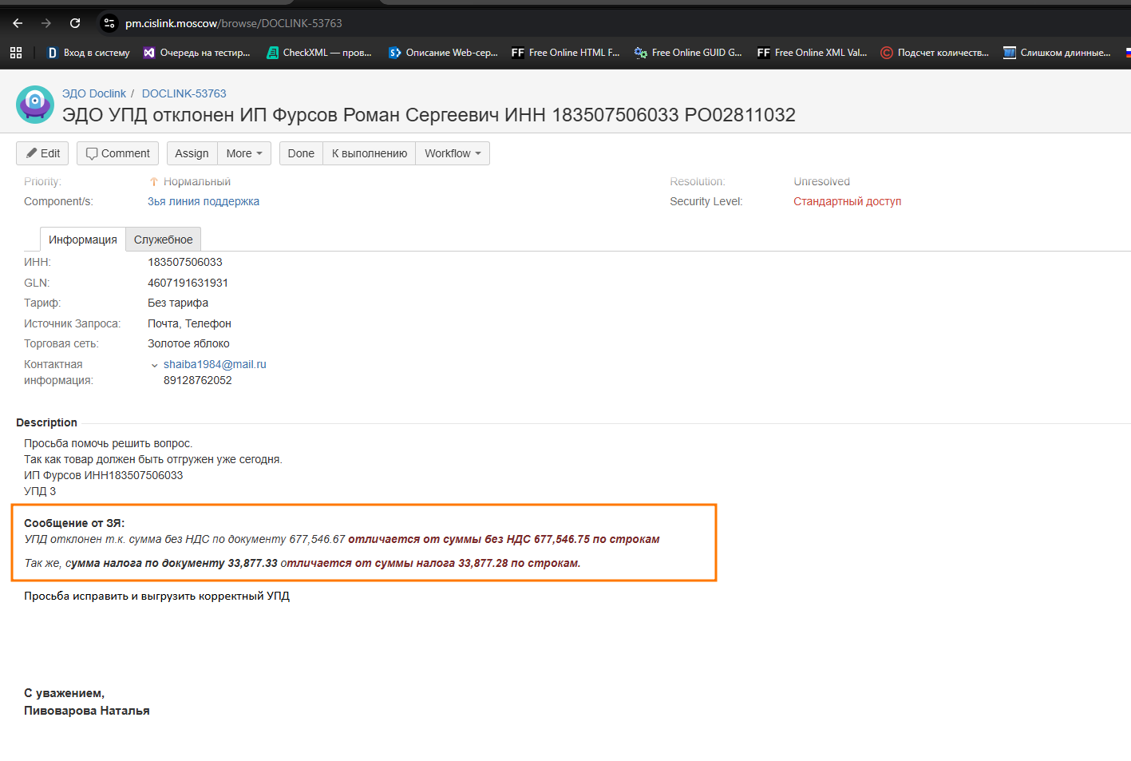The width and height of the screenshot is (1131, 761).
Task: Click the Нормальный priority arrow icon
Action: (154, 182)
